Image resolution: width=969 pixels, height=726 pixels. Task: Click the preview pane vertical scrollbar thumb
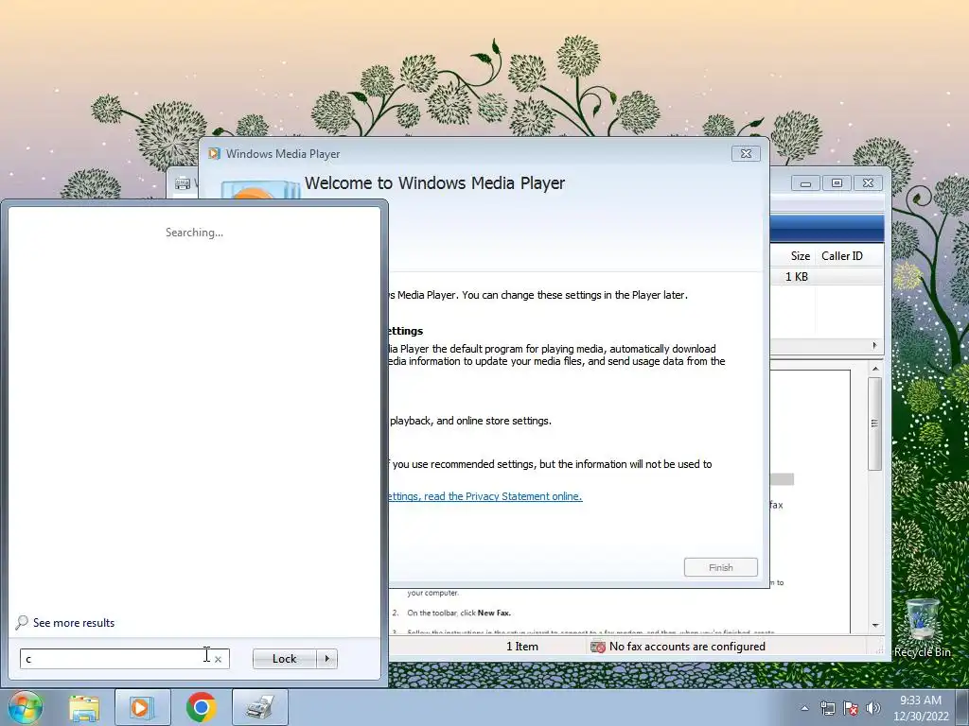pyautogui.click(x=874, y=423)
